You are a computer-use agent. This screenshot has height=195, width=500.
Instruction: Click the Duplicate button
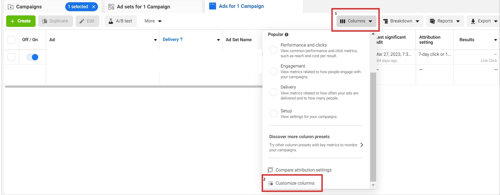coord(55,21)
